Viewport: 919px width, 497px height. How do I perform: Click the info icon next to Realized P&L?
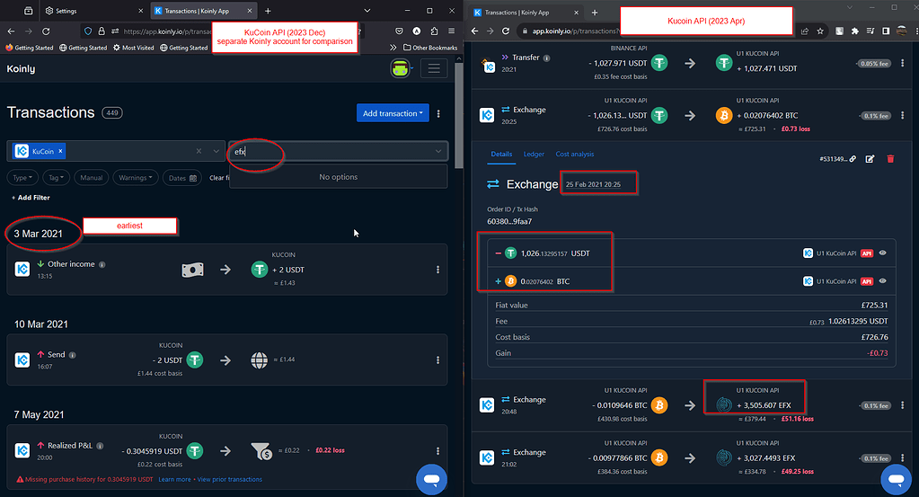101,446
